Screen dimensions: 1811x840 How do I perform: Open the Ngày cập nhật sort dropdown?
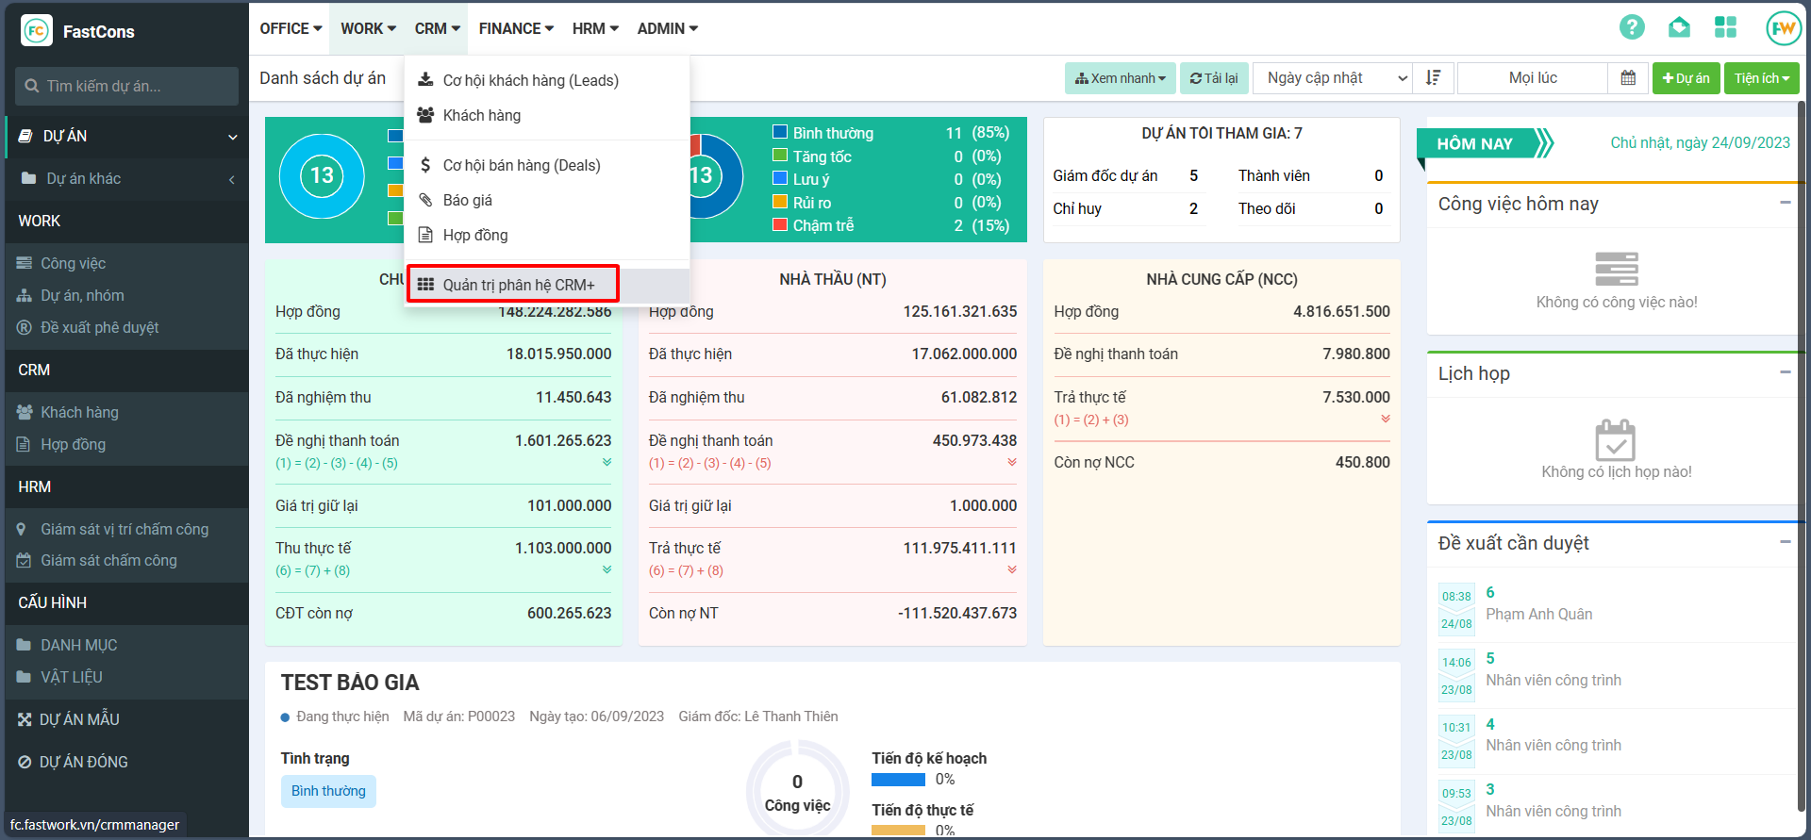(1336, 78)
